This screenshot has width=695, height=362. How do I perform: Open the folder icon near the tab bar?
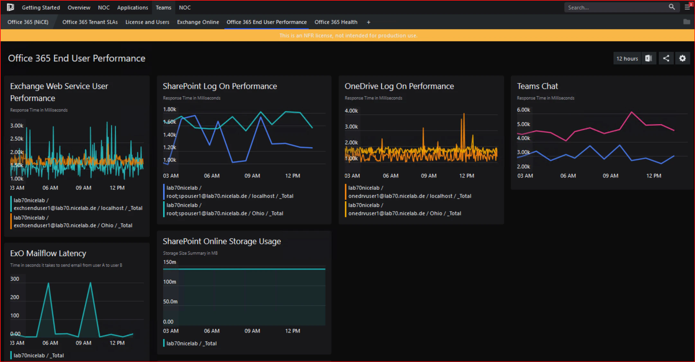coord(687,22)
